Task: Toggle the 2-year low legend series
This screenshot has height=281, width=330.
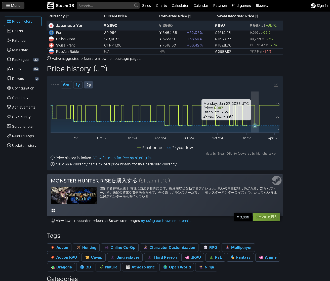Action: pyautogui.click(x=180, y=148)
